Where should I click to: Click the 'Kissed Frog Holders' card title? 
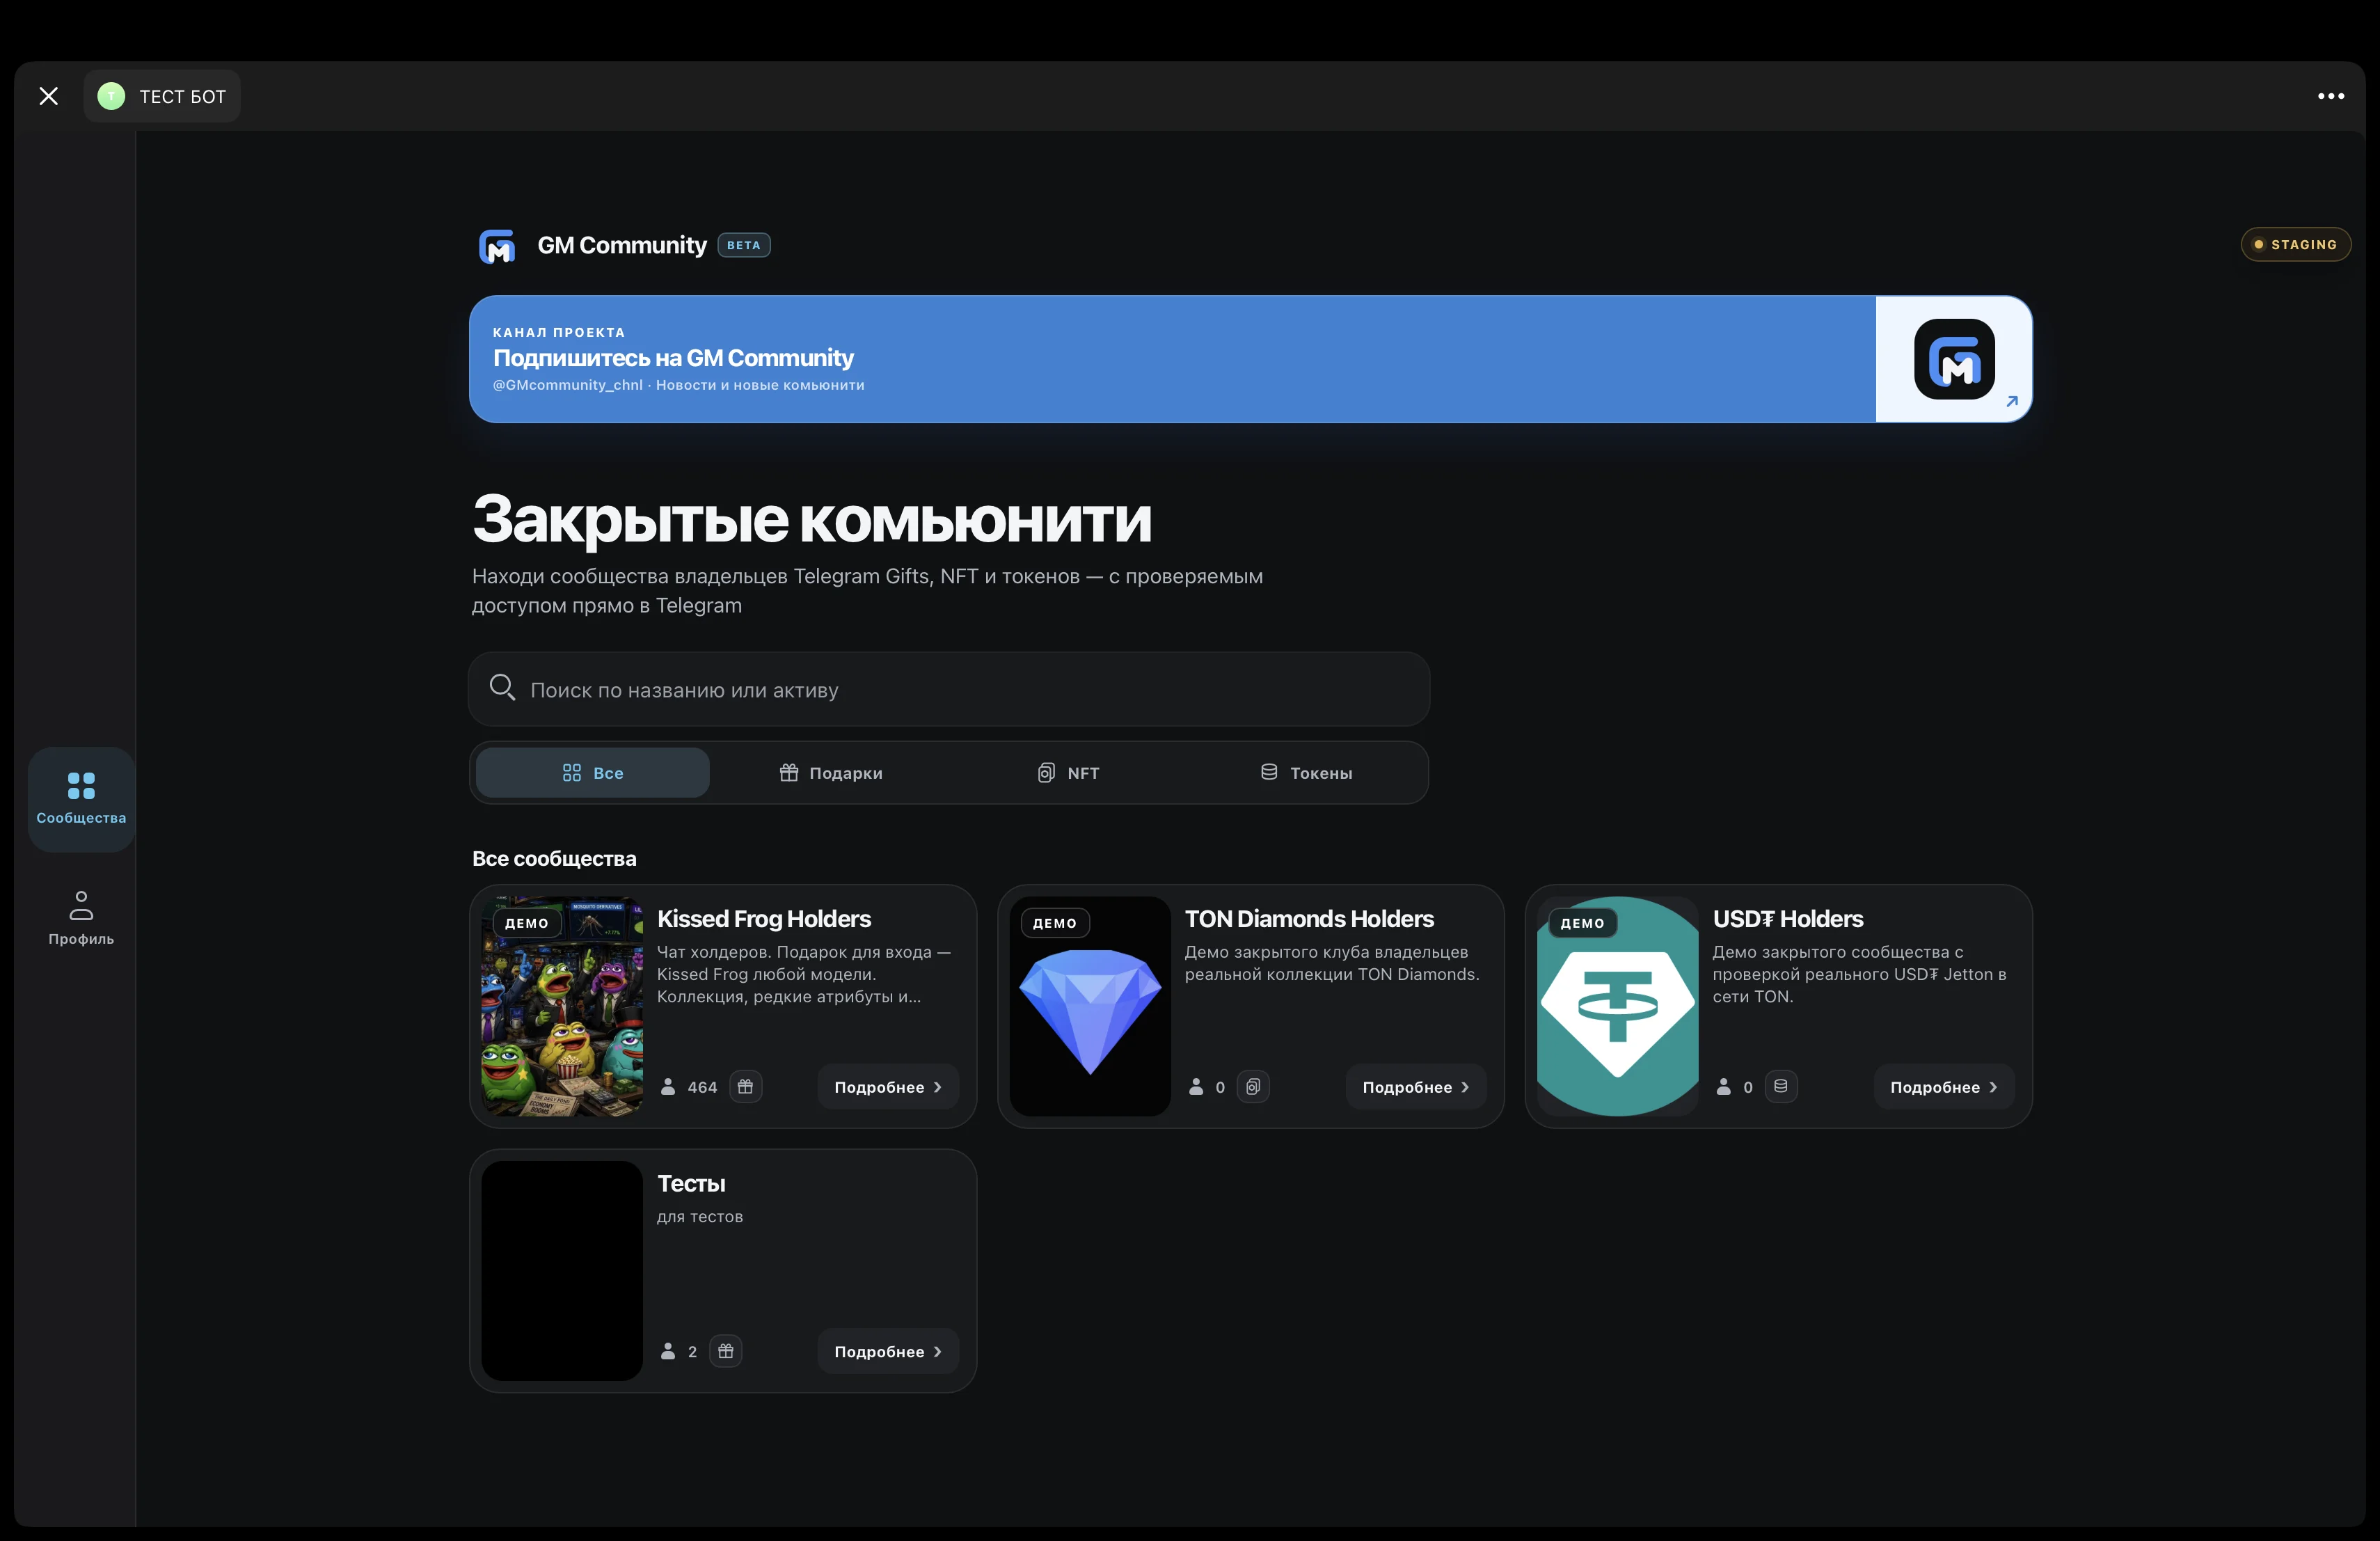click(764, 919)
